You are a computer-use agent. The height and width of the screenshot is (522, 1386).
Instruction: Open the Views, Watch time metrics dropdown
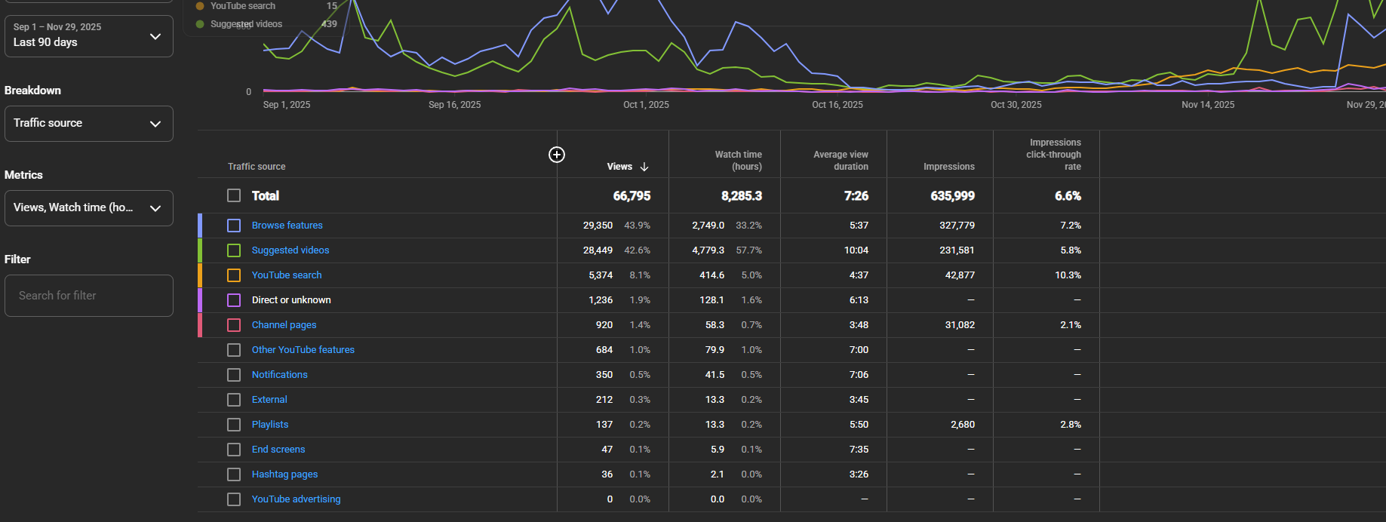88,208
